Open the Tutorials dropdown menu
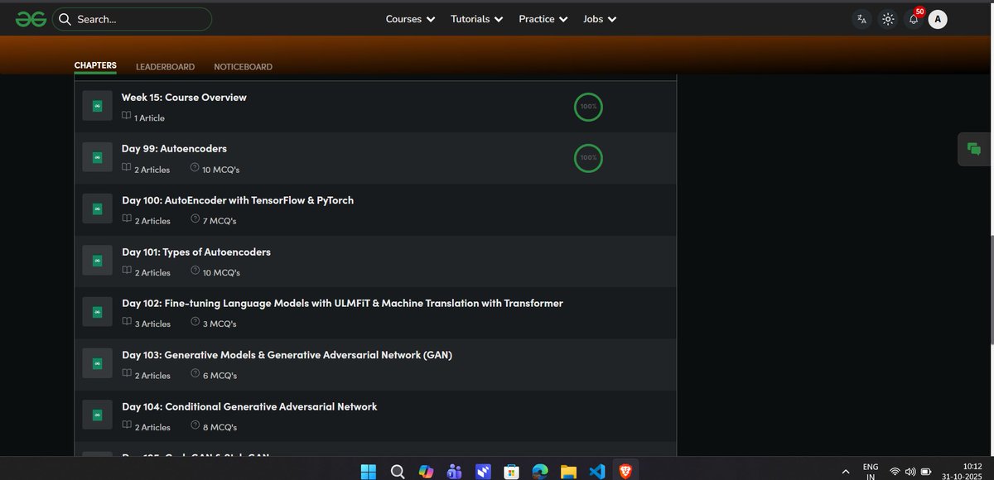The width and height of the screenshot is (994, 480). pyautogui.click(x=476, y=19)
